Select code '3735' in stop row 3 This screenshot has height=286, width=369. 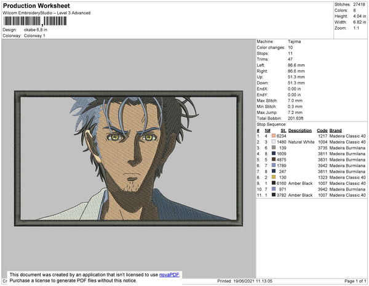[x=323, y=148]
